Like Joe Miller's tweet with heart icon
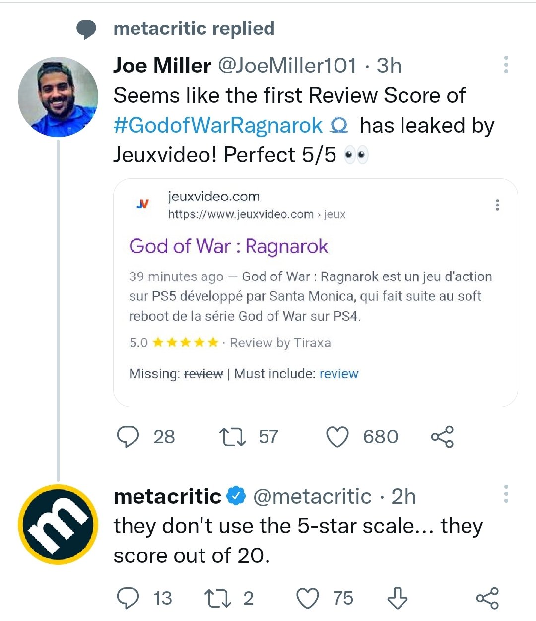 (337, 437)
